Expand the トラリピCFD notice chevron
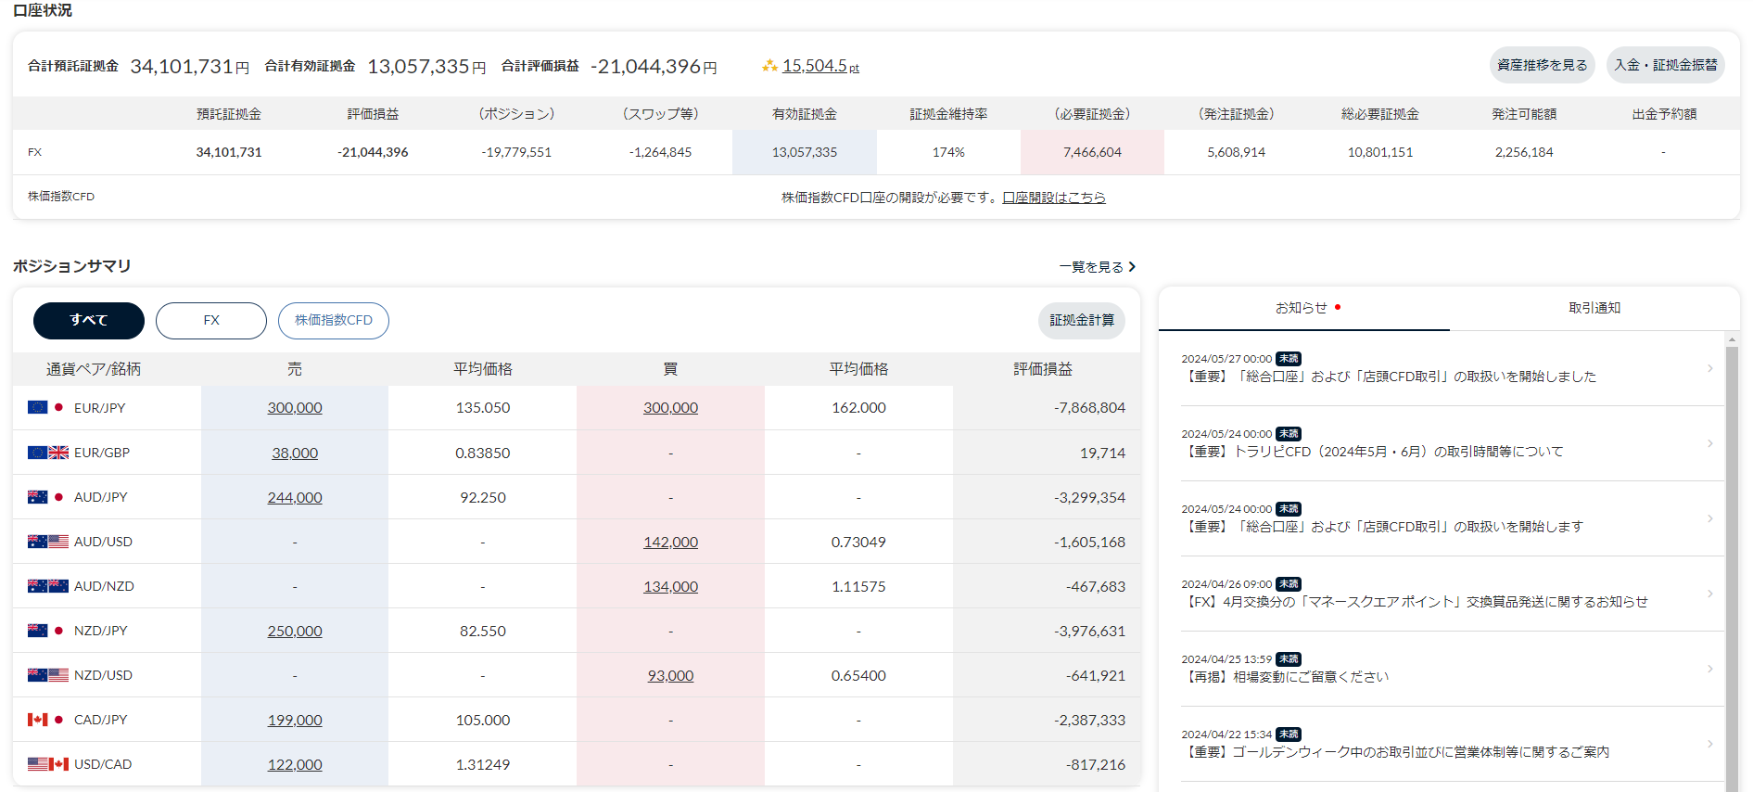Viewport: 1753px width, 792px height. coord(1709,443)
